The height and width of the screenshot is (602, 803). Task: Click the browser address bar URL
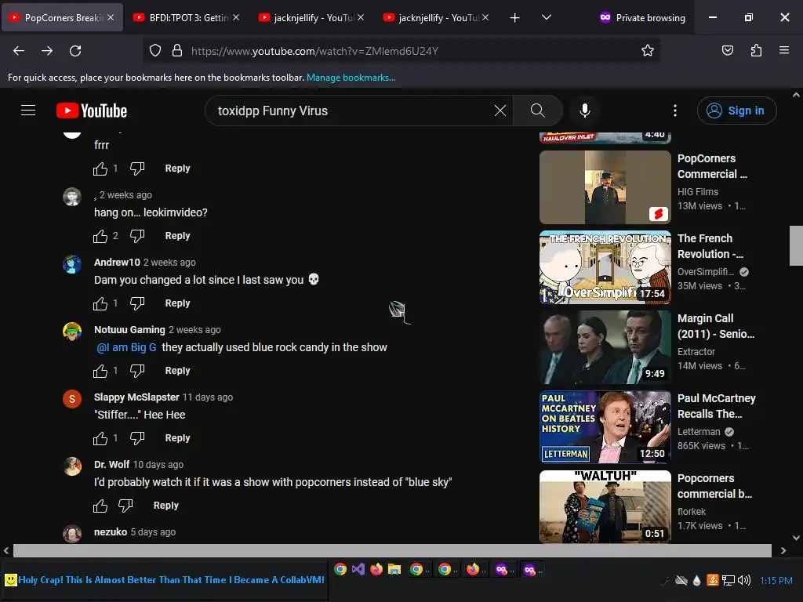click(x=314, y=51)
